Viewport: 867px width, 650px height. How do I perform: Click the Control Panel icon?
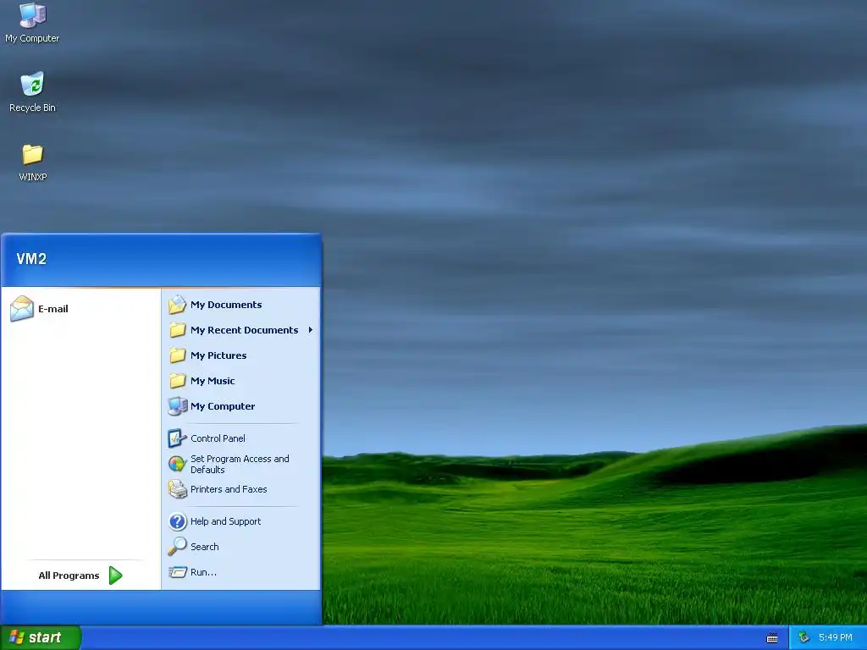(x=178, y=438)
